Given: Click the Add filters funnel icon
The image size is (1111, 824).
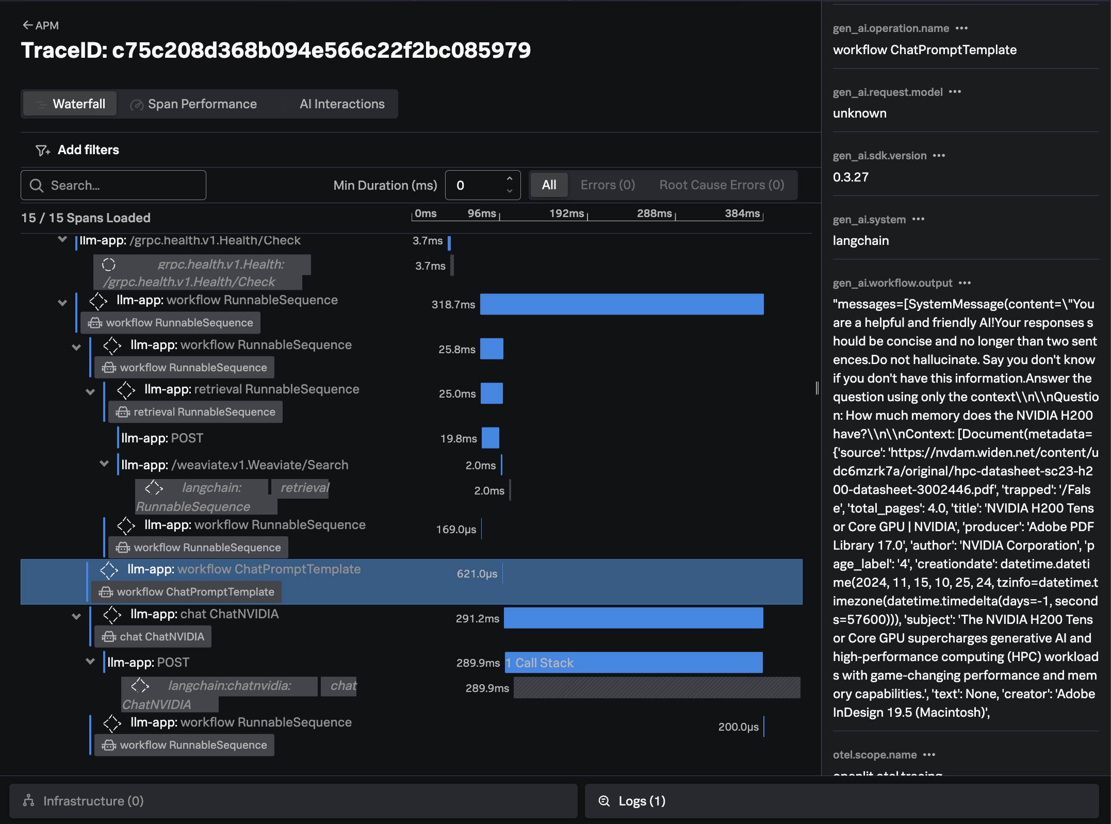Looking at the screenshot, I should 42,150.
